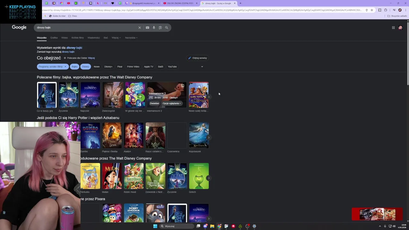
Task: Toggle the Disney+ filter chip
Action: (x=108, y=66)
